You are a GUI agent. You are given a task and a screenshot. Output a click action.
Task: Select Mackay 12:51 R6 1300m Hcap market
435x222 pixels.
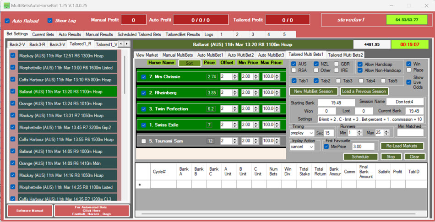click(x=67, y=56)
